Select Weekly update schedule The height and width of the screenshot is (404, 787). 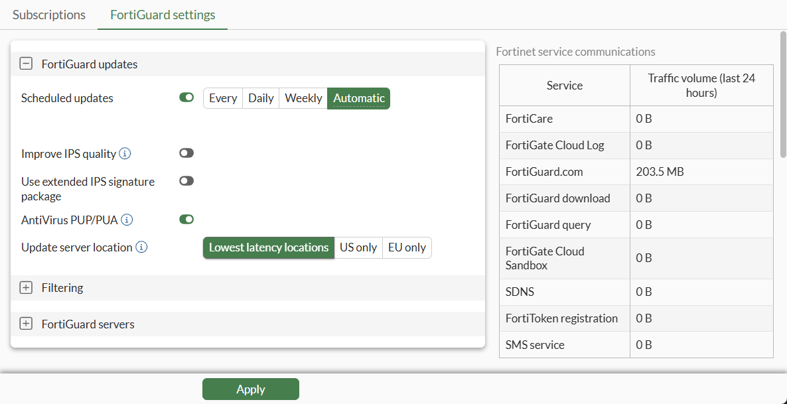tap(303, 98)
